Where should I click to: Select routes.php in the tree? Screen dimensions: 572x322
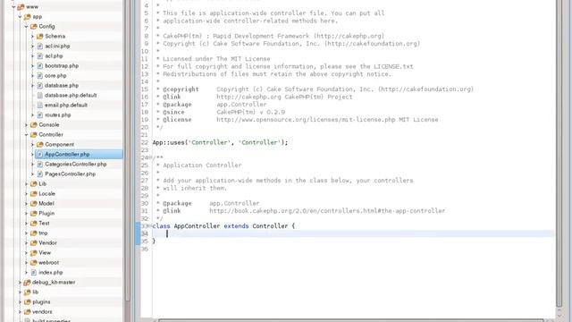(57, 115)
